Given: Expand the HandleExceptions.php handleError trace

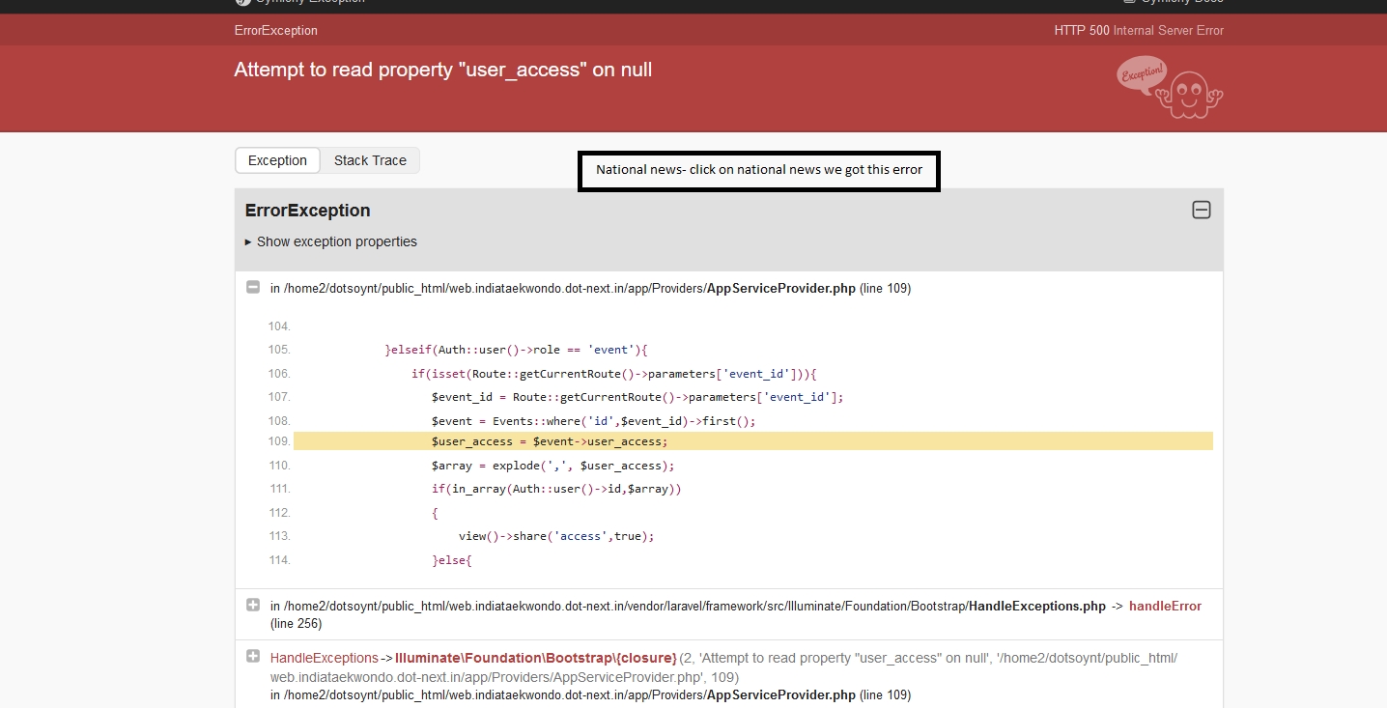Looking at the screenshot, I should (253, 605).
